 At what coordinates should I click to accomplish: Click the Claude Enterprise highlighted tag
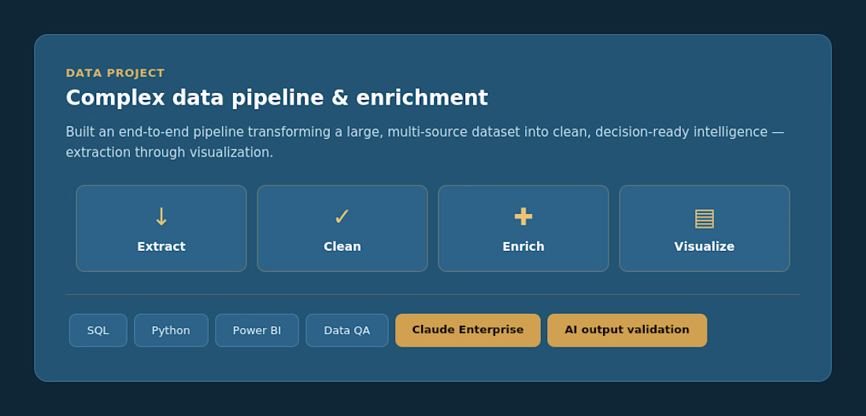point(468,330)
